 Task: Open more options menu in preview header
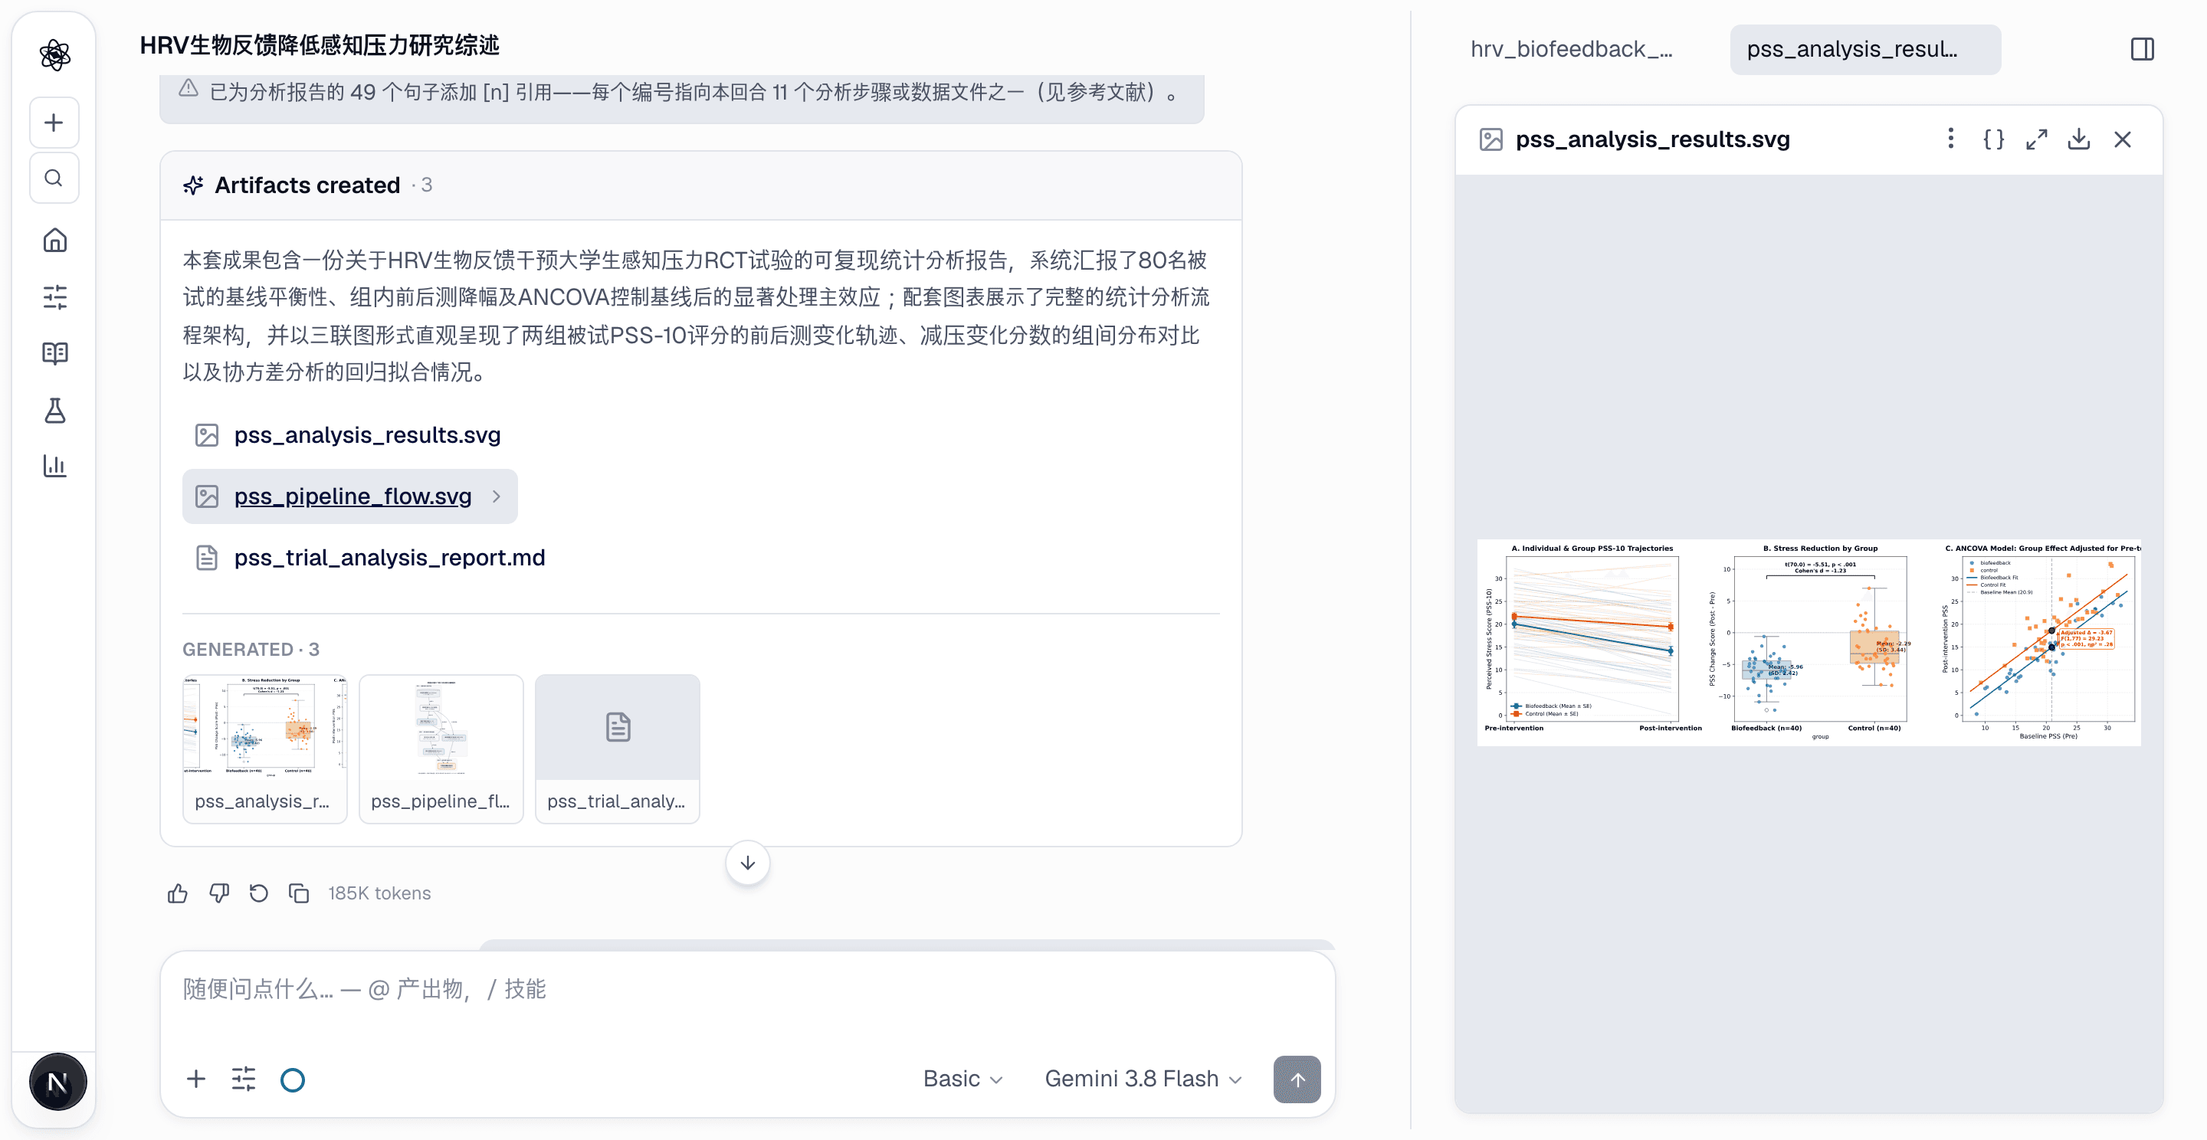pos(1950,139)
